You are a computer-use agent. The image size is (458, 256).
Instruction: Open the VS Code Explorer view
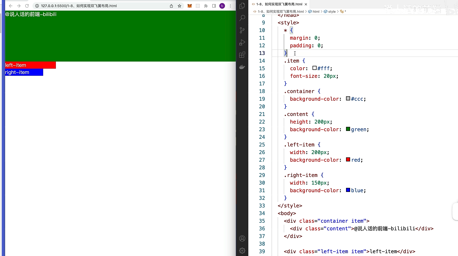pos(242,6)
